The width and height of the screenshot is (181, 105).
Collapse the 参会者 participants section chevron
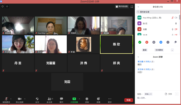tap(138, 7)
